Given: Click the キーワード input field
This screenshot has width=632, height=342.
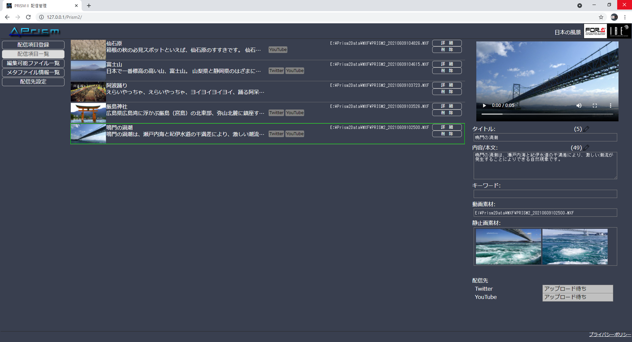Looking at the screenshot, I should pos(545,194).
